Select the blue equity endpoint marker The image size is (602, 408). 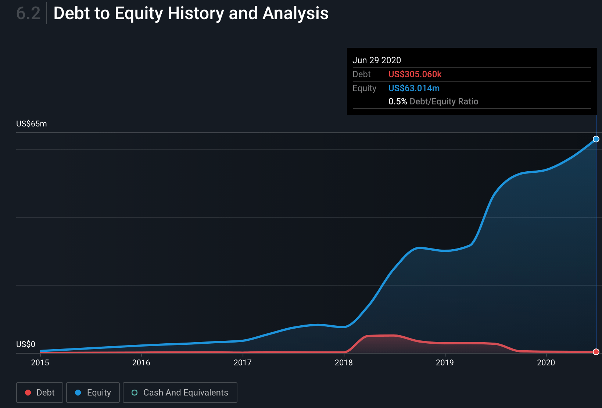tap(596, 139)
